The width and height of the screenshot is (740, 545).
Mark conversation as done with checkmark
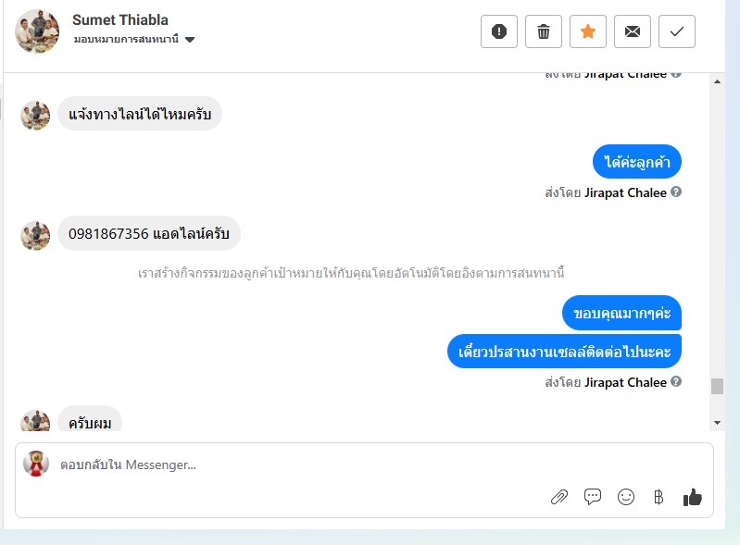coord(676,31)
